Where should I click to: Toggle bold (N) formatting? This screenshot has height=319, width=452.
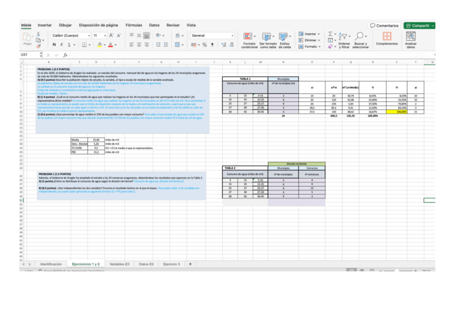pos(55,45)
